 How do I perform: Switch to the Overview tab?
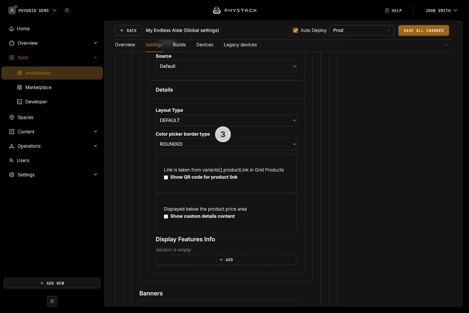pyautogui.click(x=125, y=45)
